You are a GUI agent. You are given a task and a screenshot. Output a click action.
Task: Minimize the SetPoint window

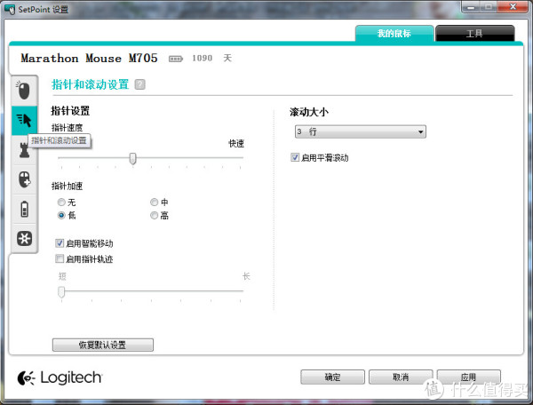[x=471, y=6]
